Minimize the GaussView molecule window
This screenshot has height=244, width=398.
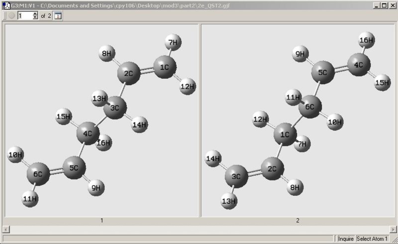(x=377, y=5)
